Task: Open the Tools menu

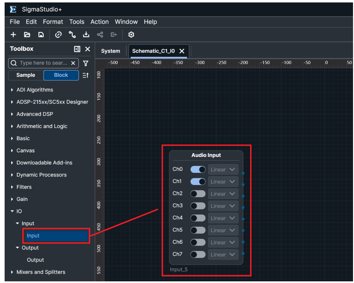Action: (77, 22)
